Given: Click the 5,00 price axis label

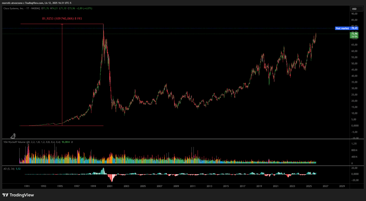Looking at the screenshot, I should [x=354, y=119].
